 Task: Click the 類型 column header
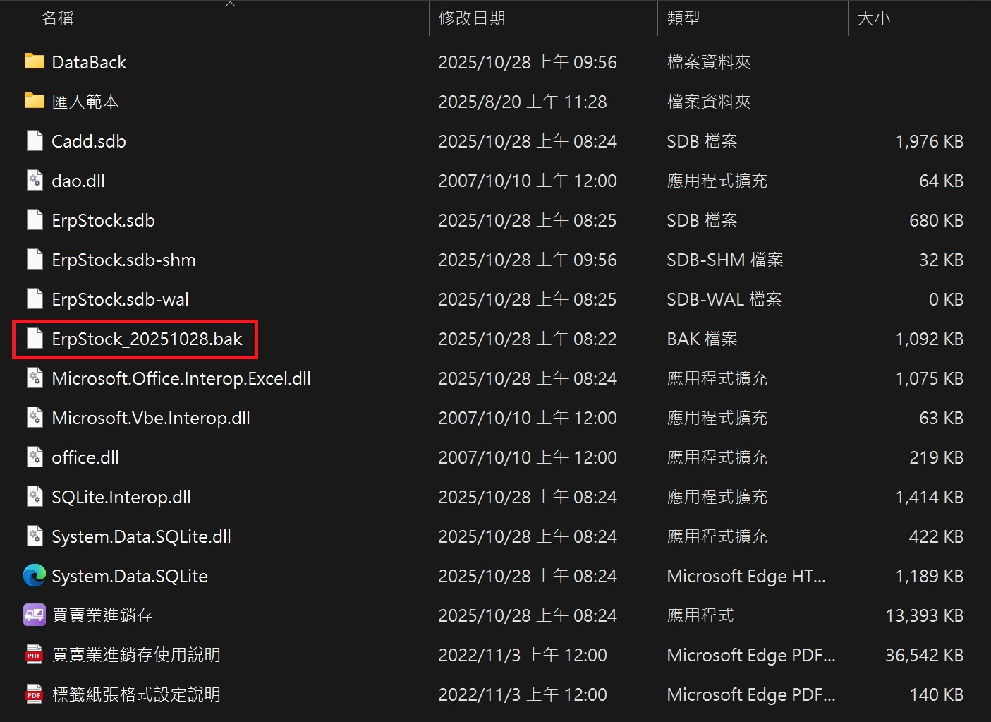[x=683, y=18]
